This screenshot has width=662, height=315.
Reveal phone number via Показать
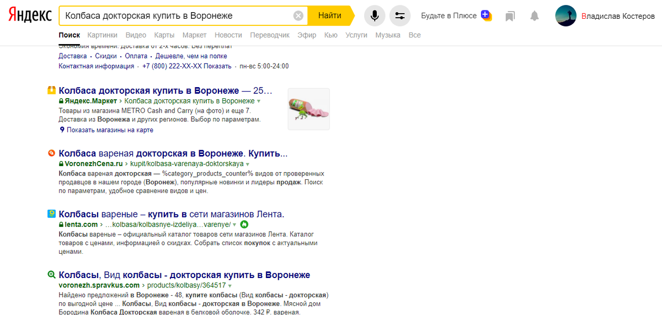(x=217, y=66)
